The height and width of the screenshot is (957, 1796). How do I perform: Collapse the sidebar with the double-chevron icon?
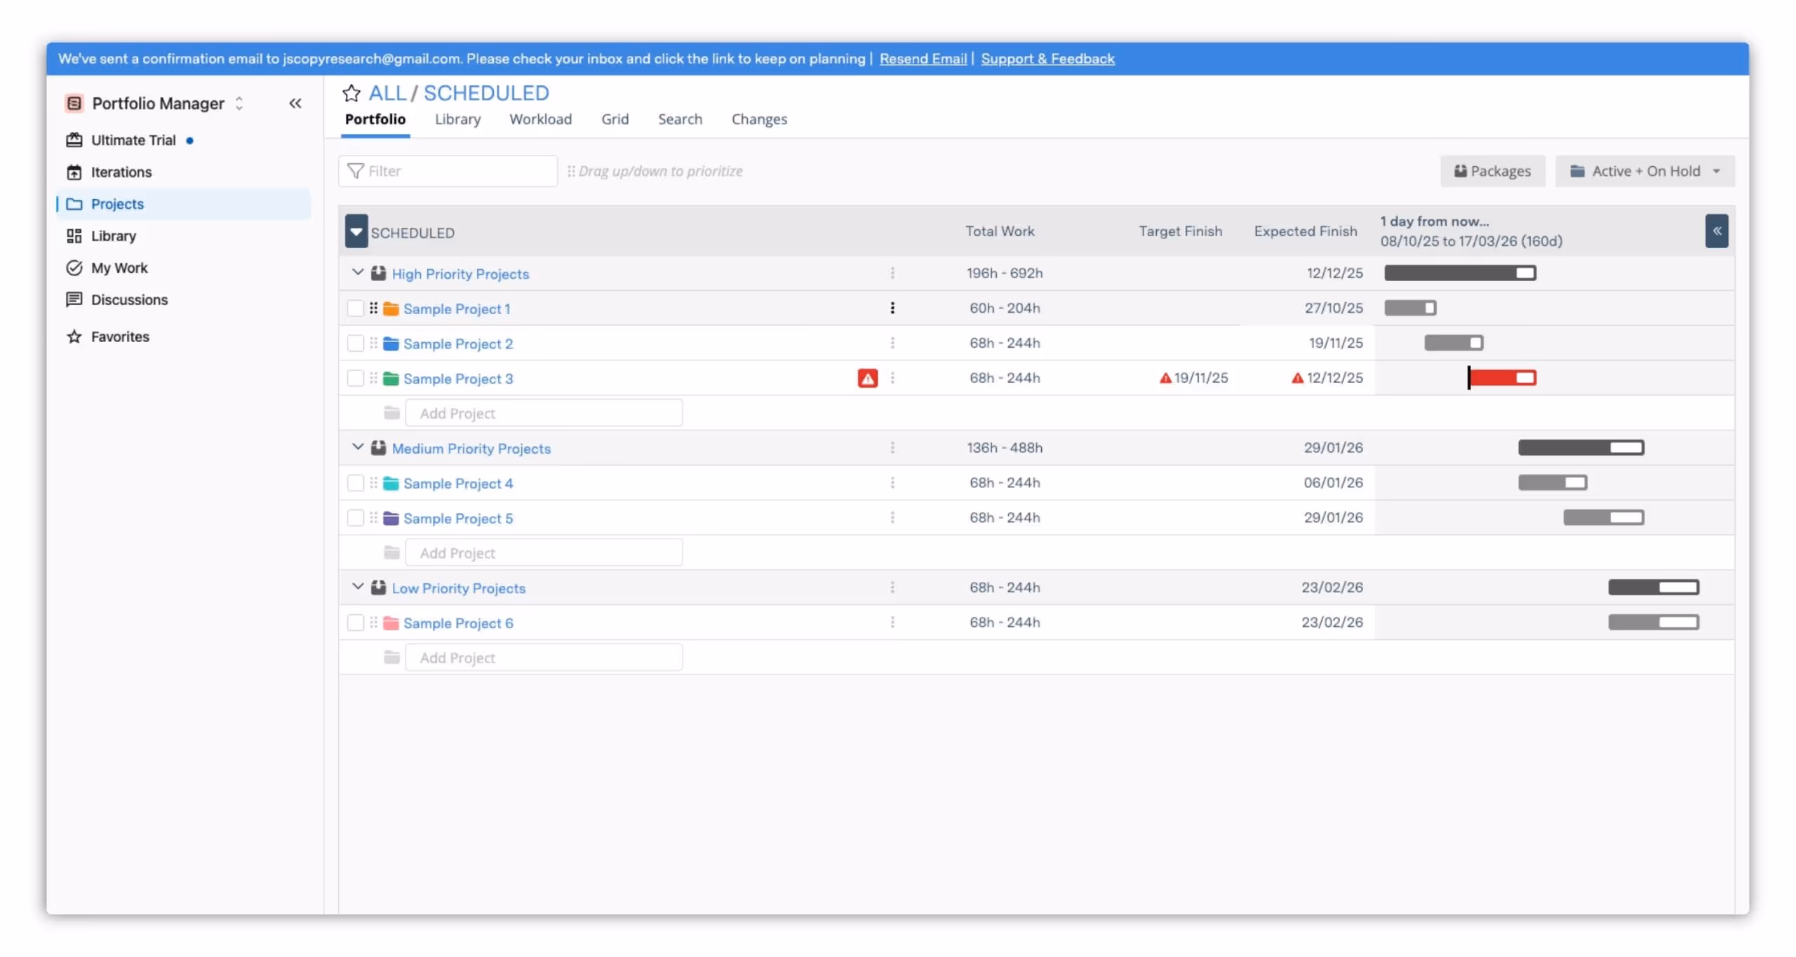click(295, 104)
